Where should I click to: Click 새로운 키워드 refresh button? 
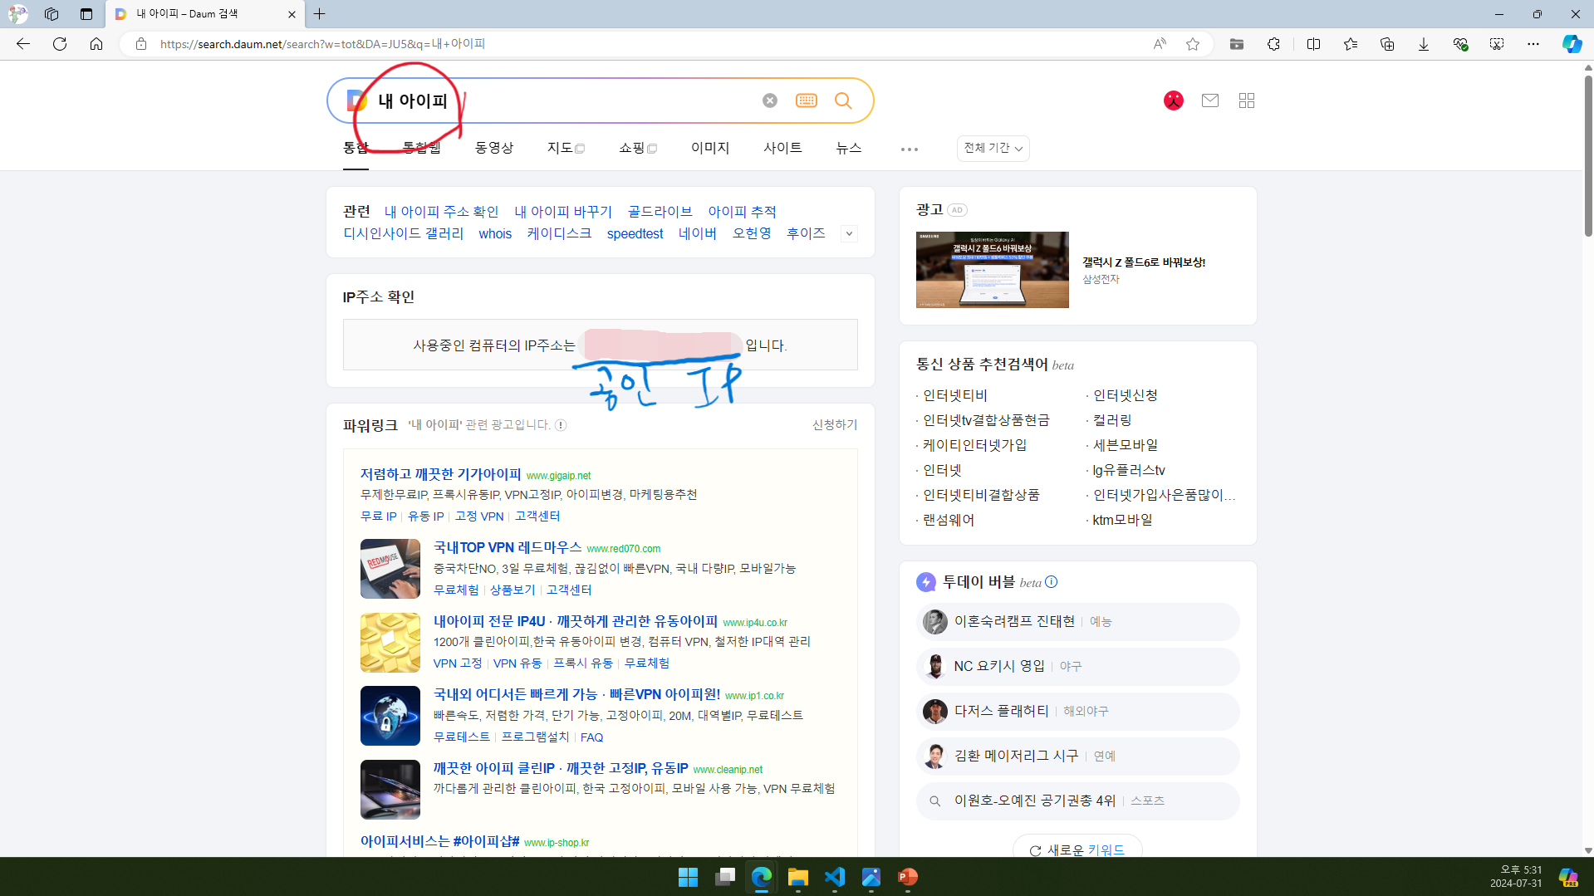coord(1077,849)
